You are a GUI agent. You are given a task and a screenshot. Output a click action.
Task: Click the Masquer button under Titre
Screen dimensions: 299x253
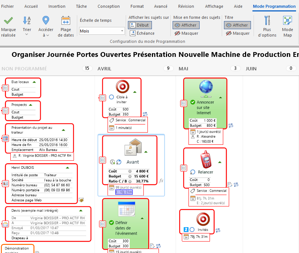[x=237, y=33]
